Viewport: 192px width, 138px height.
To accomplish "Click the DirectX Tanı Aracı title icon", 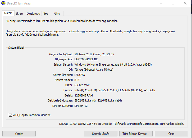I will coord(3,3).
